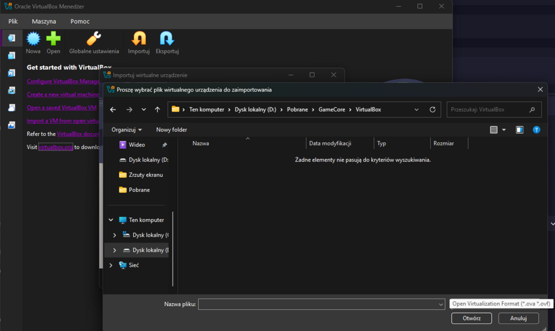
Task: Refresh the VirtualBox folder listing
Action: (432, 110)
